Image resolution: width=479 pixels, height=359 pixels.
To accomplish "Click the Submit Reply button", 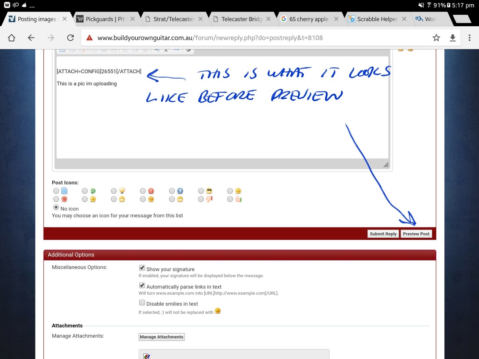I will click(383, 234).
